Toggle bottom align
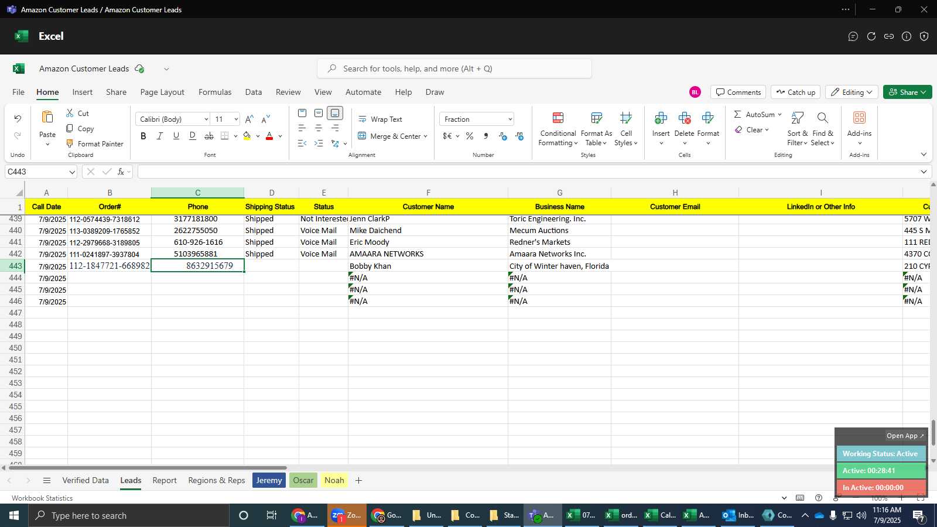This screenshot has height=527, width=937. click(335, 113)
